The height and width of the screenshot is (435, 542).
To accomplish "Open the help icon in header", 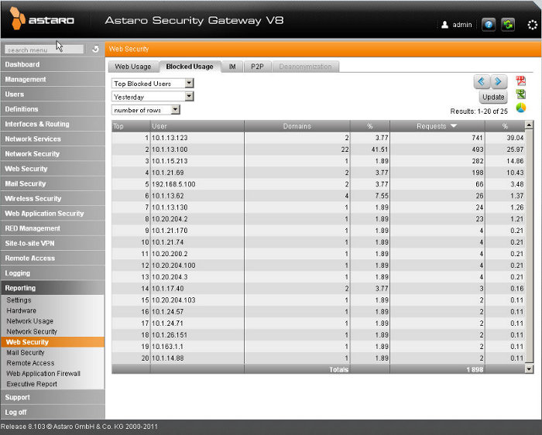I will pyautogui.click(x=489, y=25).
